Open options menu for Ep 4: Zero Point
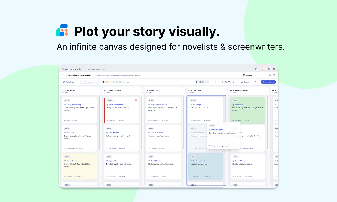Screen dimensions: 337x202 pos(223,91)
